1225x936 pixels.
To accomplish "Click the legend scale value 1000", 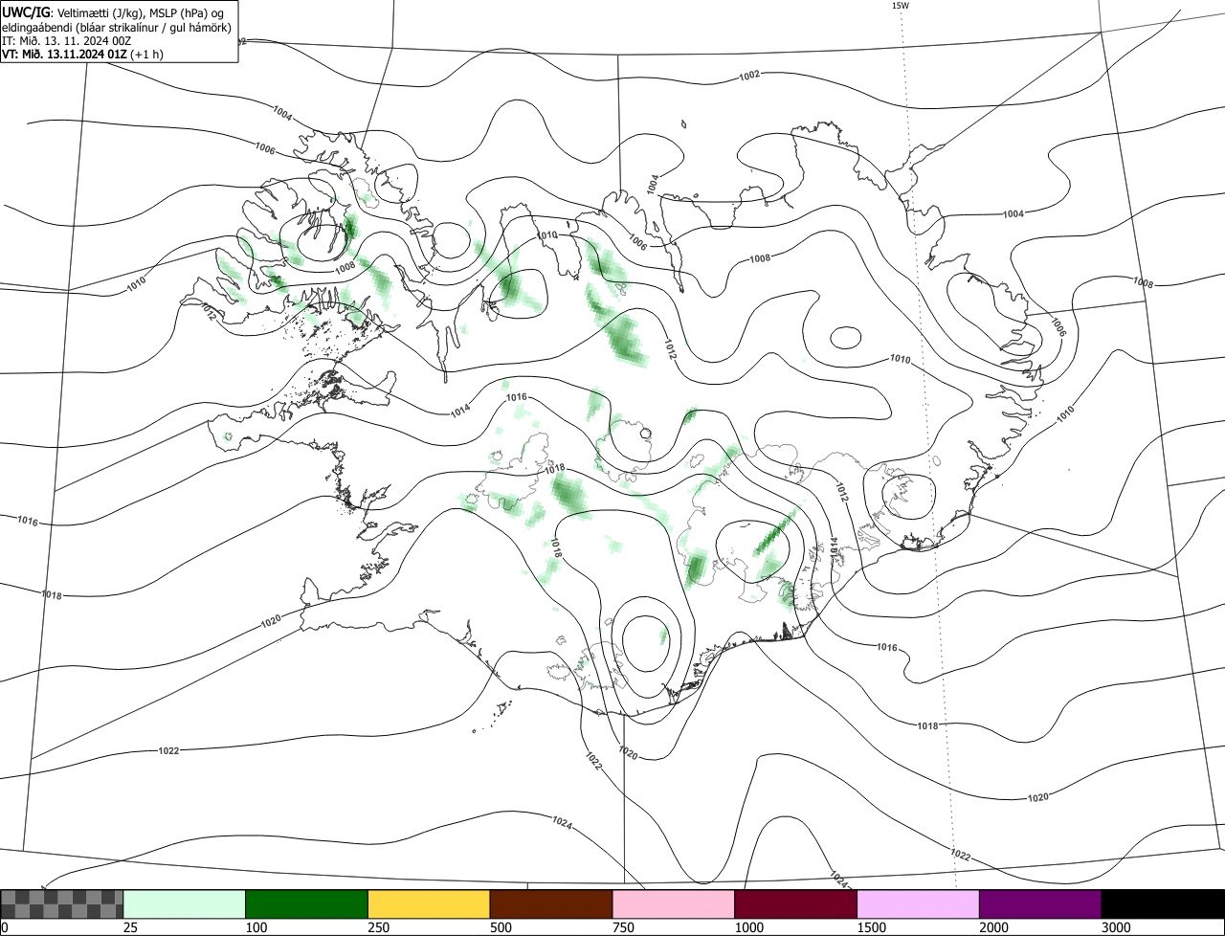I will (x=749, y=927).
